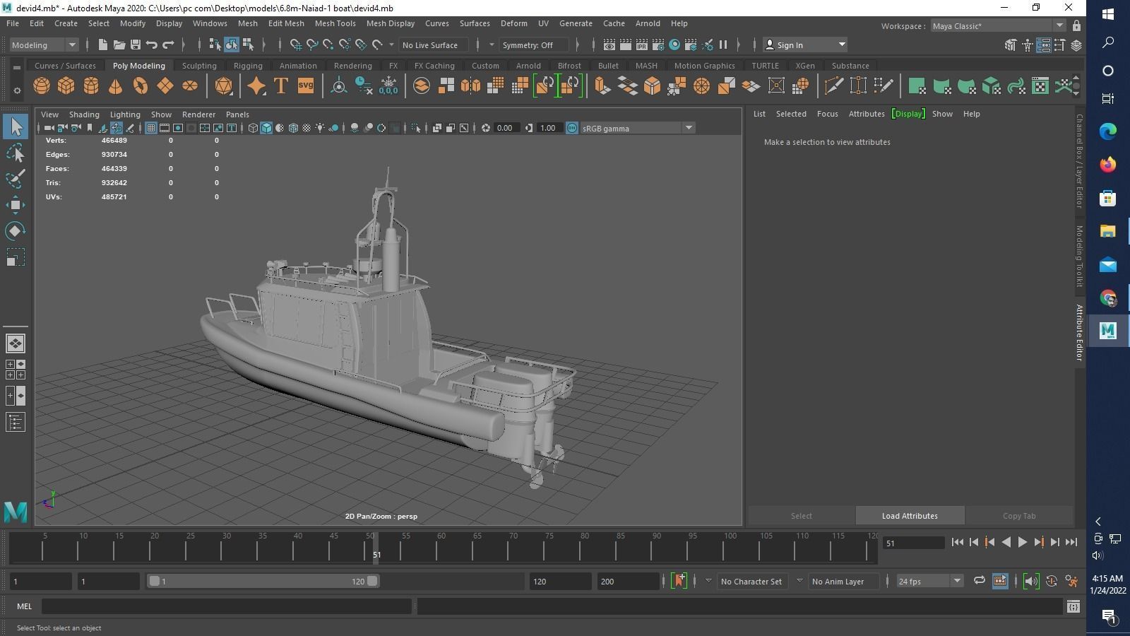Screen dimensions: 1130x636
Task: Click the Freeze Transformations 0,0,0 icon
Action: pyautogui.click(x=388, y=86)
